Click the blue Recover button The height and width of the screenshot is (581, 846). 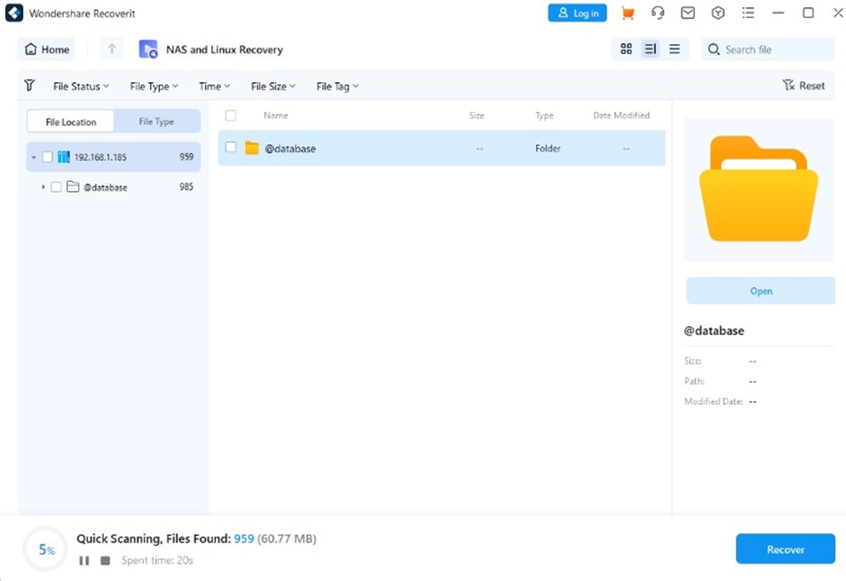pyautogui.click(x=785, y=549)
